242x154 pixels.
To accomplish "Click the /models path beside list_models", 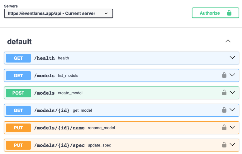I will [45, 76].
